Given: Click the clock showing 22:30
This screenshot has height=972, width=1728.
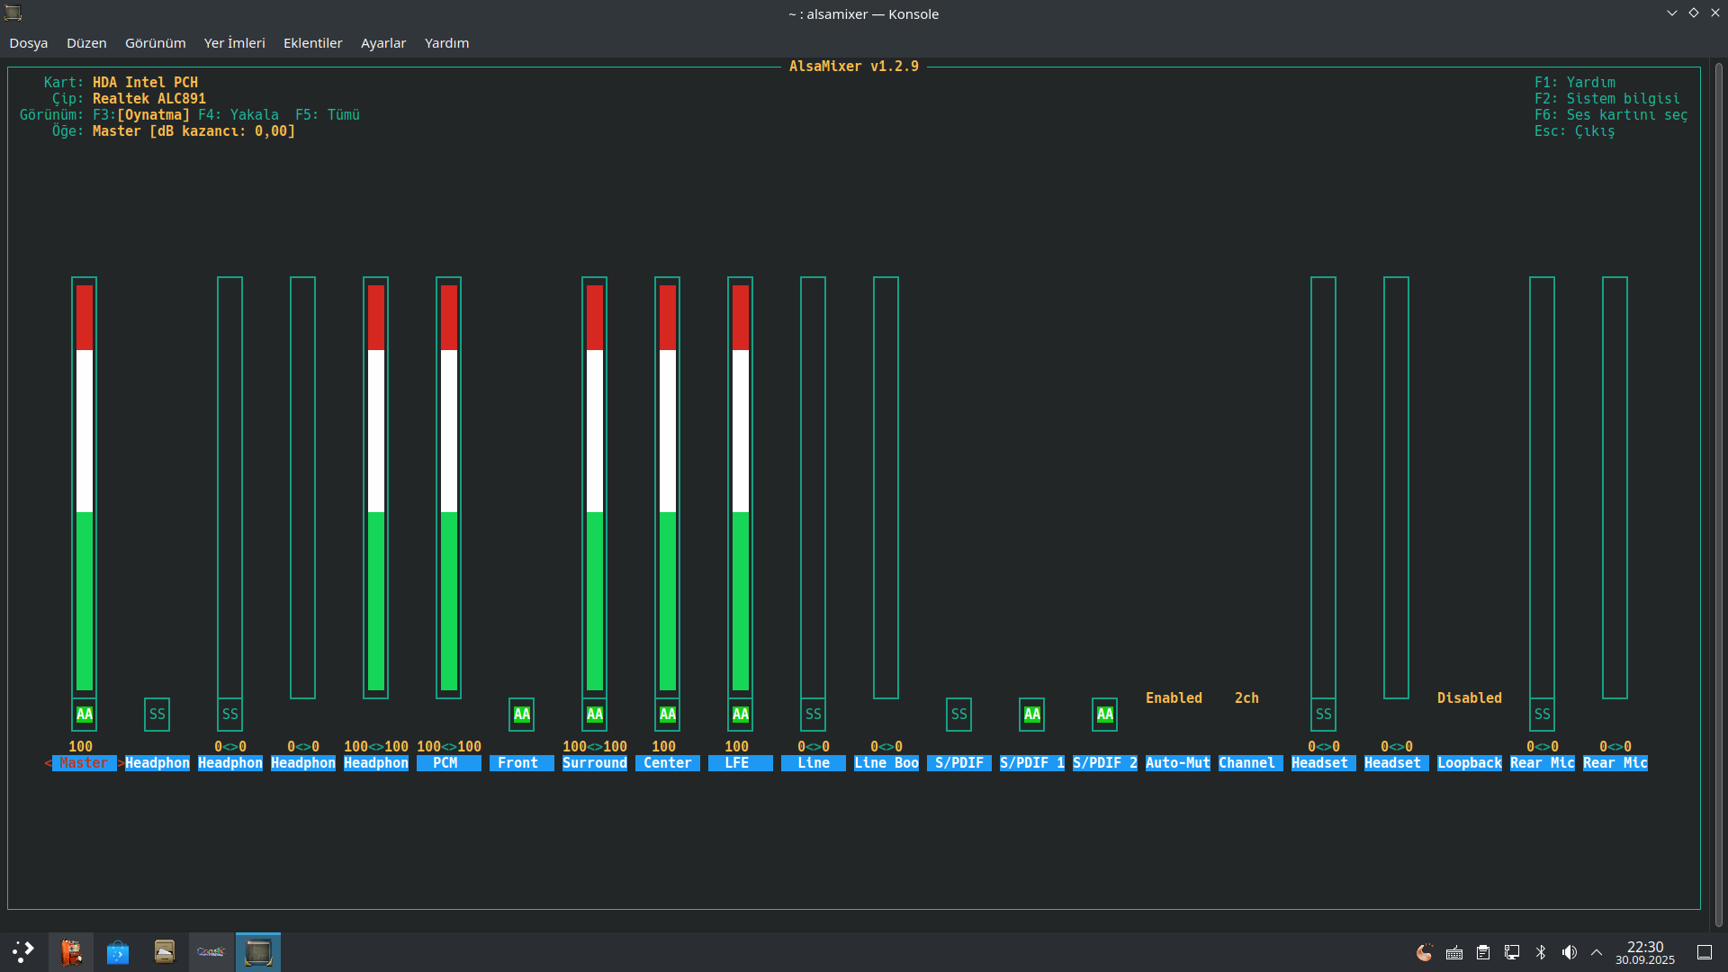Looking at the screenshot, I should (x=1645, y=952).
